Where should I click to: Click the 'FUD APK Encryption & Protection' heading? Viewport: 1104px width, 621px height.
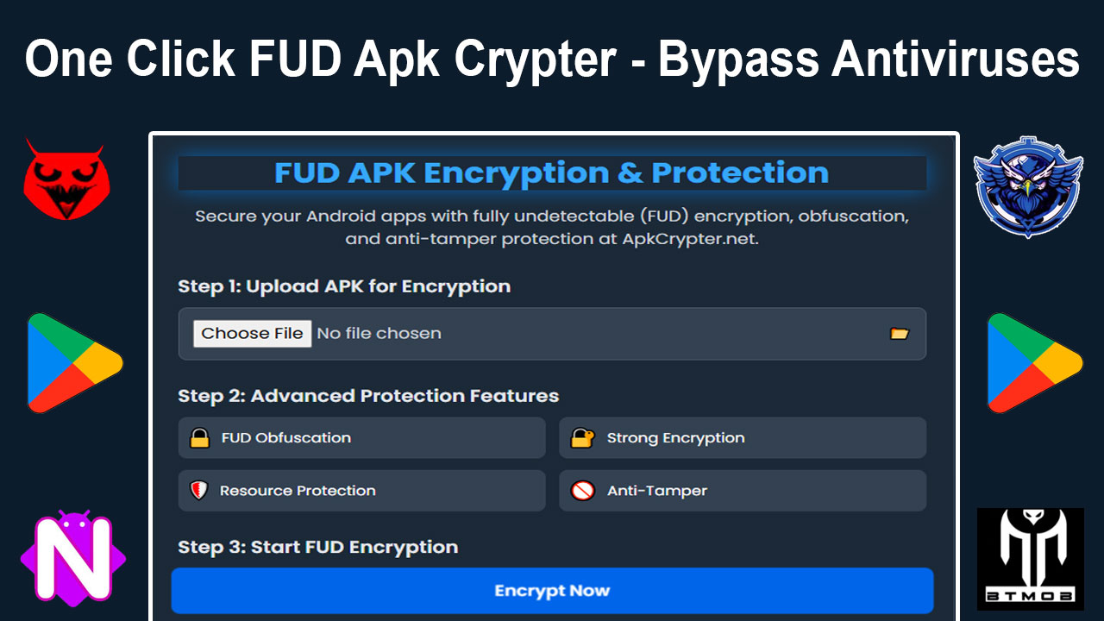pos(551,172)
